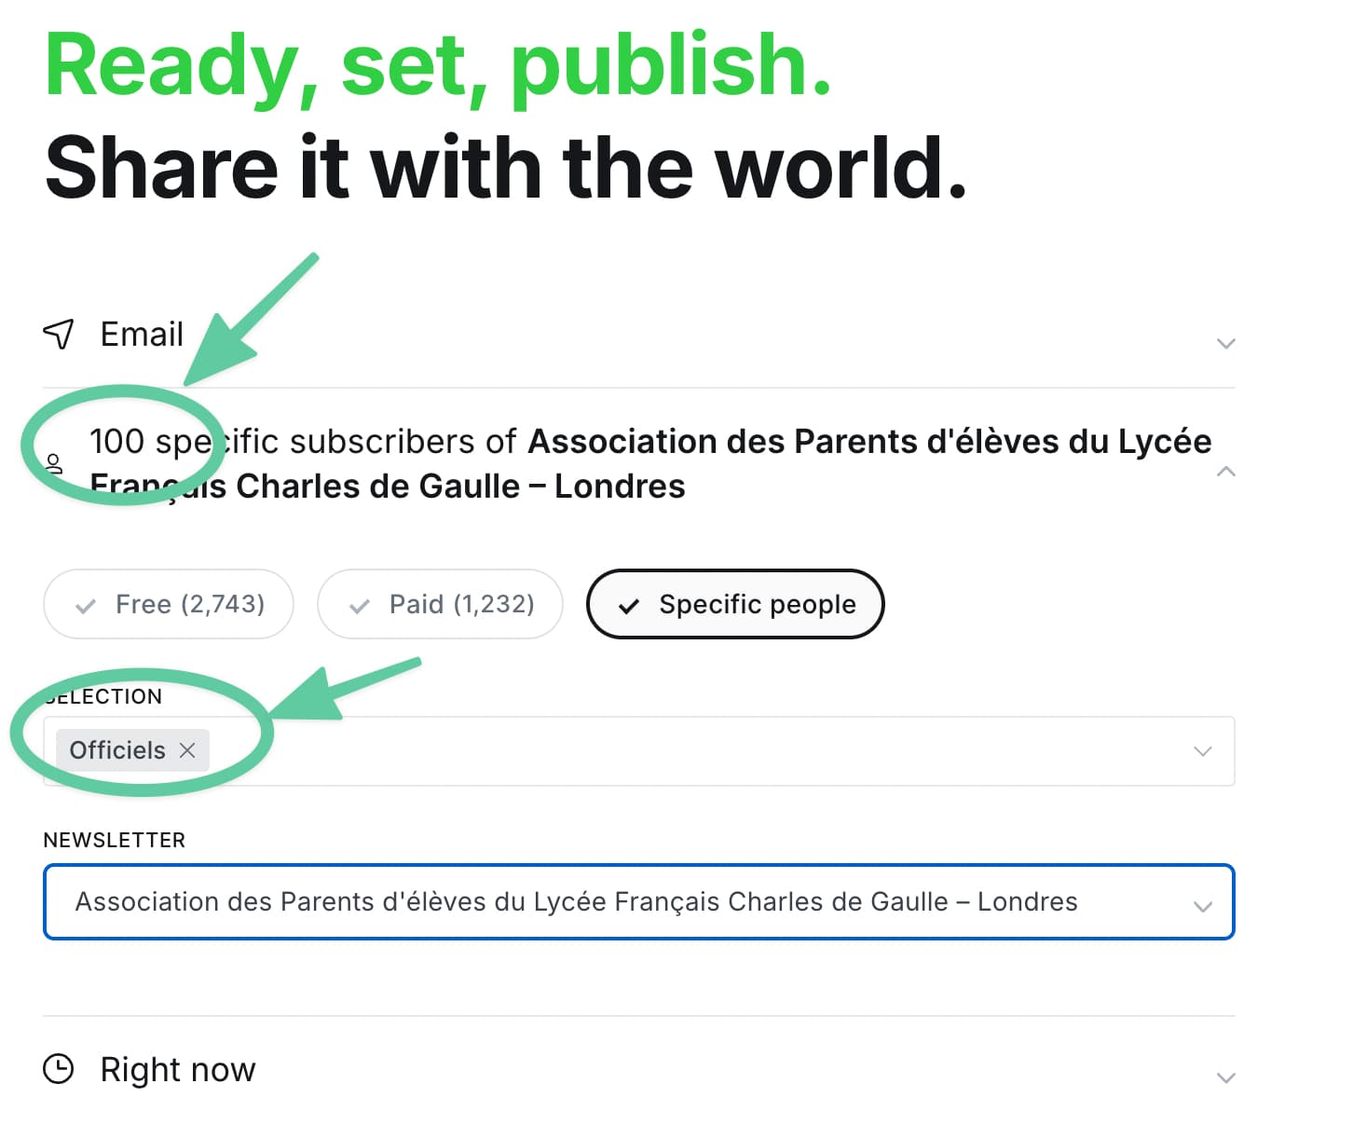1353x1139 pixels.
Task: Click inside the Selection input field
Action: point(638,751)
